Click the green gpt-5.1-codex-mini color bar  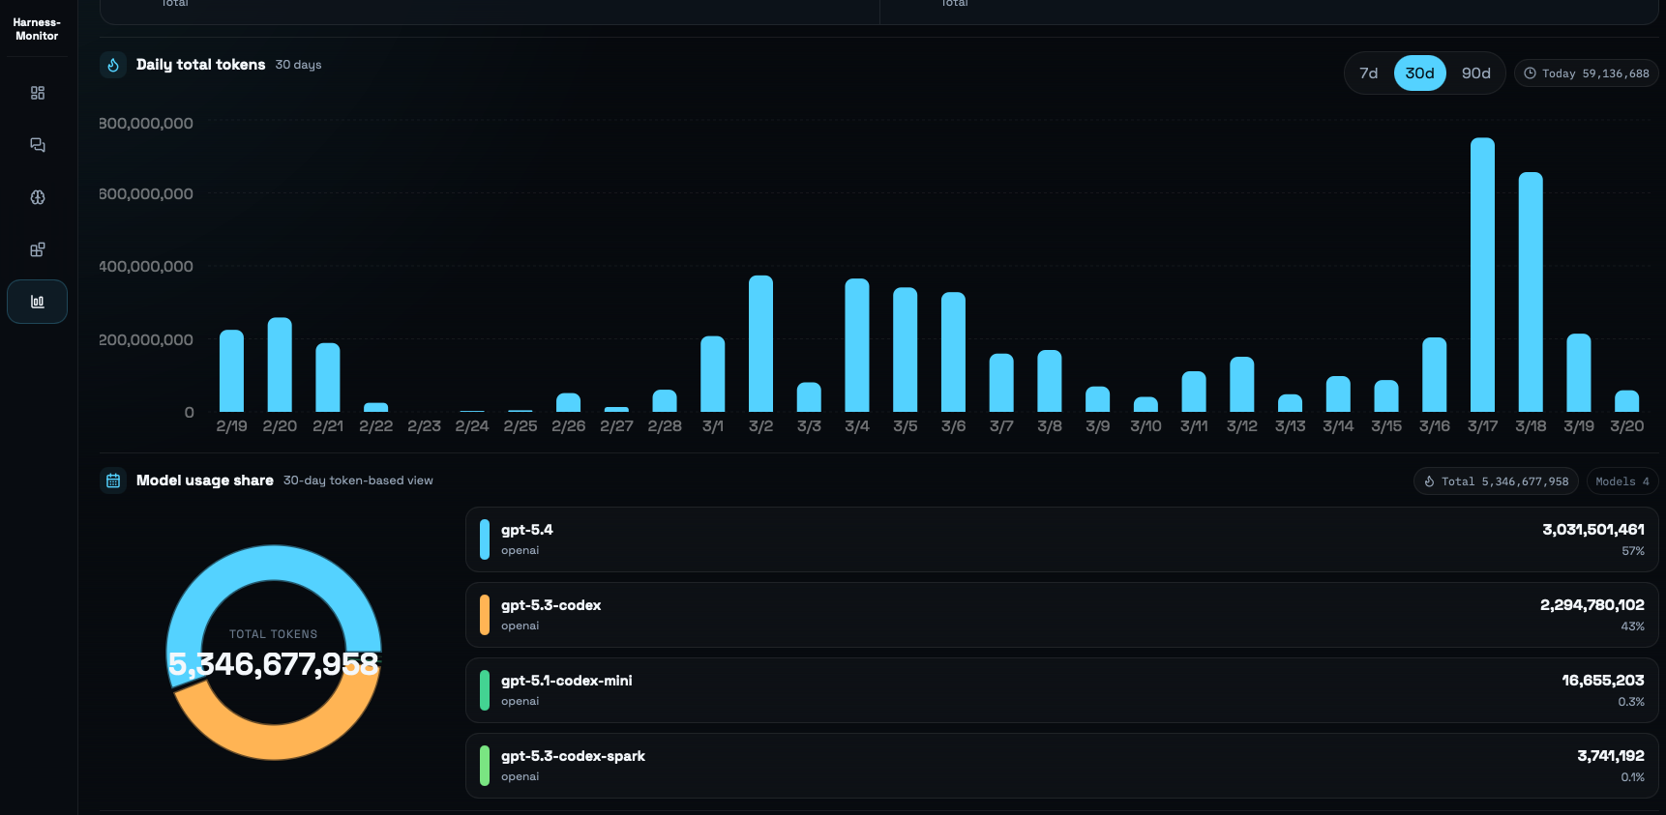(x=485, y=690)
